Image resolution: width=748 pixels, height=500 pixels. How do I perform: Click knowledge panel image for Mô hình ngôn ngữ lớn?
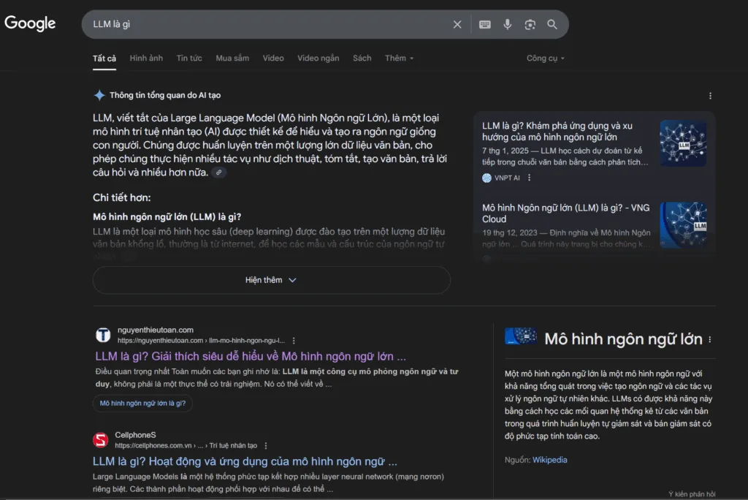(x=521, y=336)
